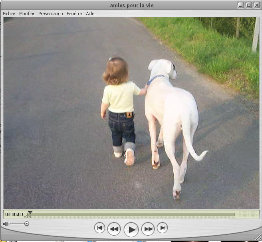Viewport: 262px width, 242px height.
Task: Open the Modifier menu
Action: 27,14
